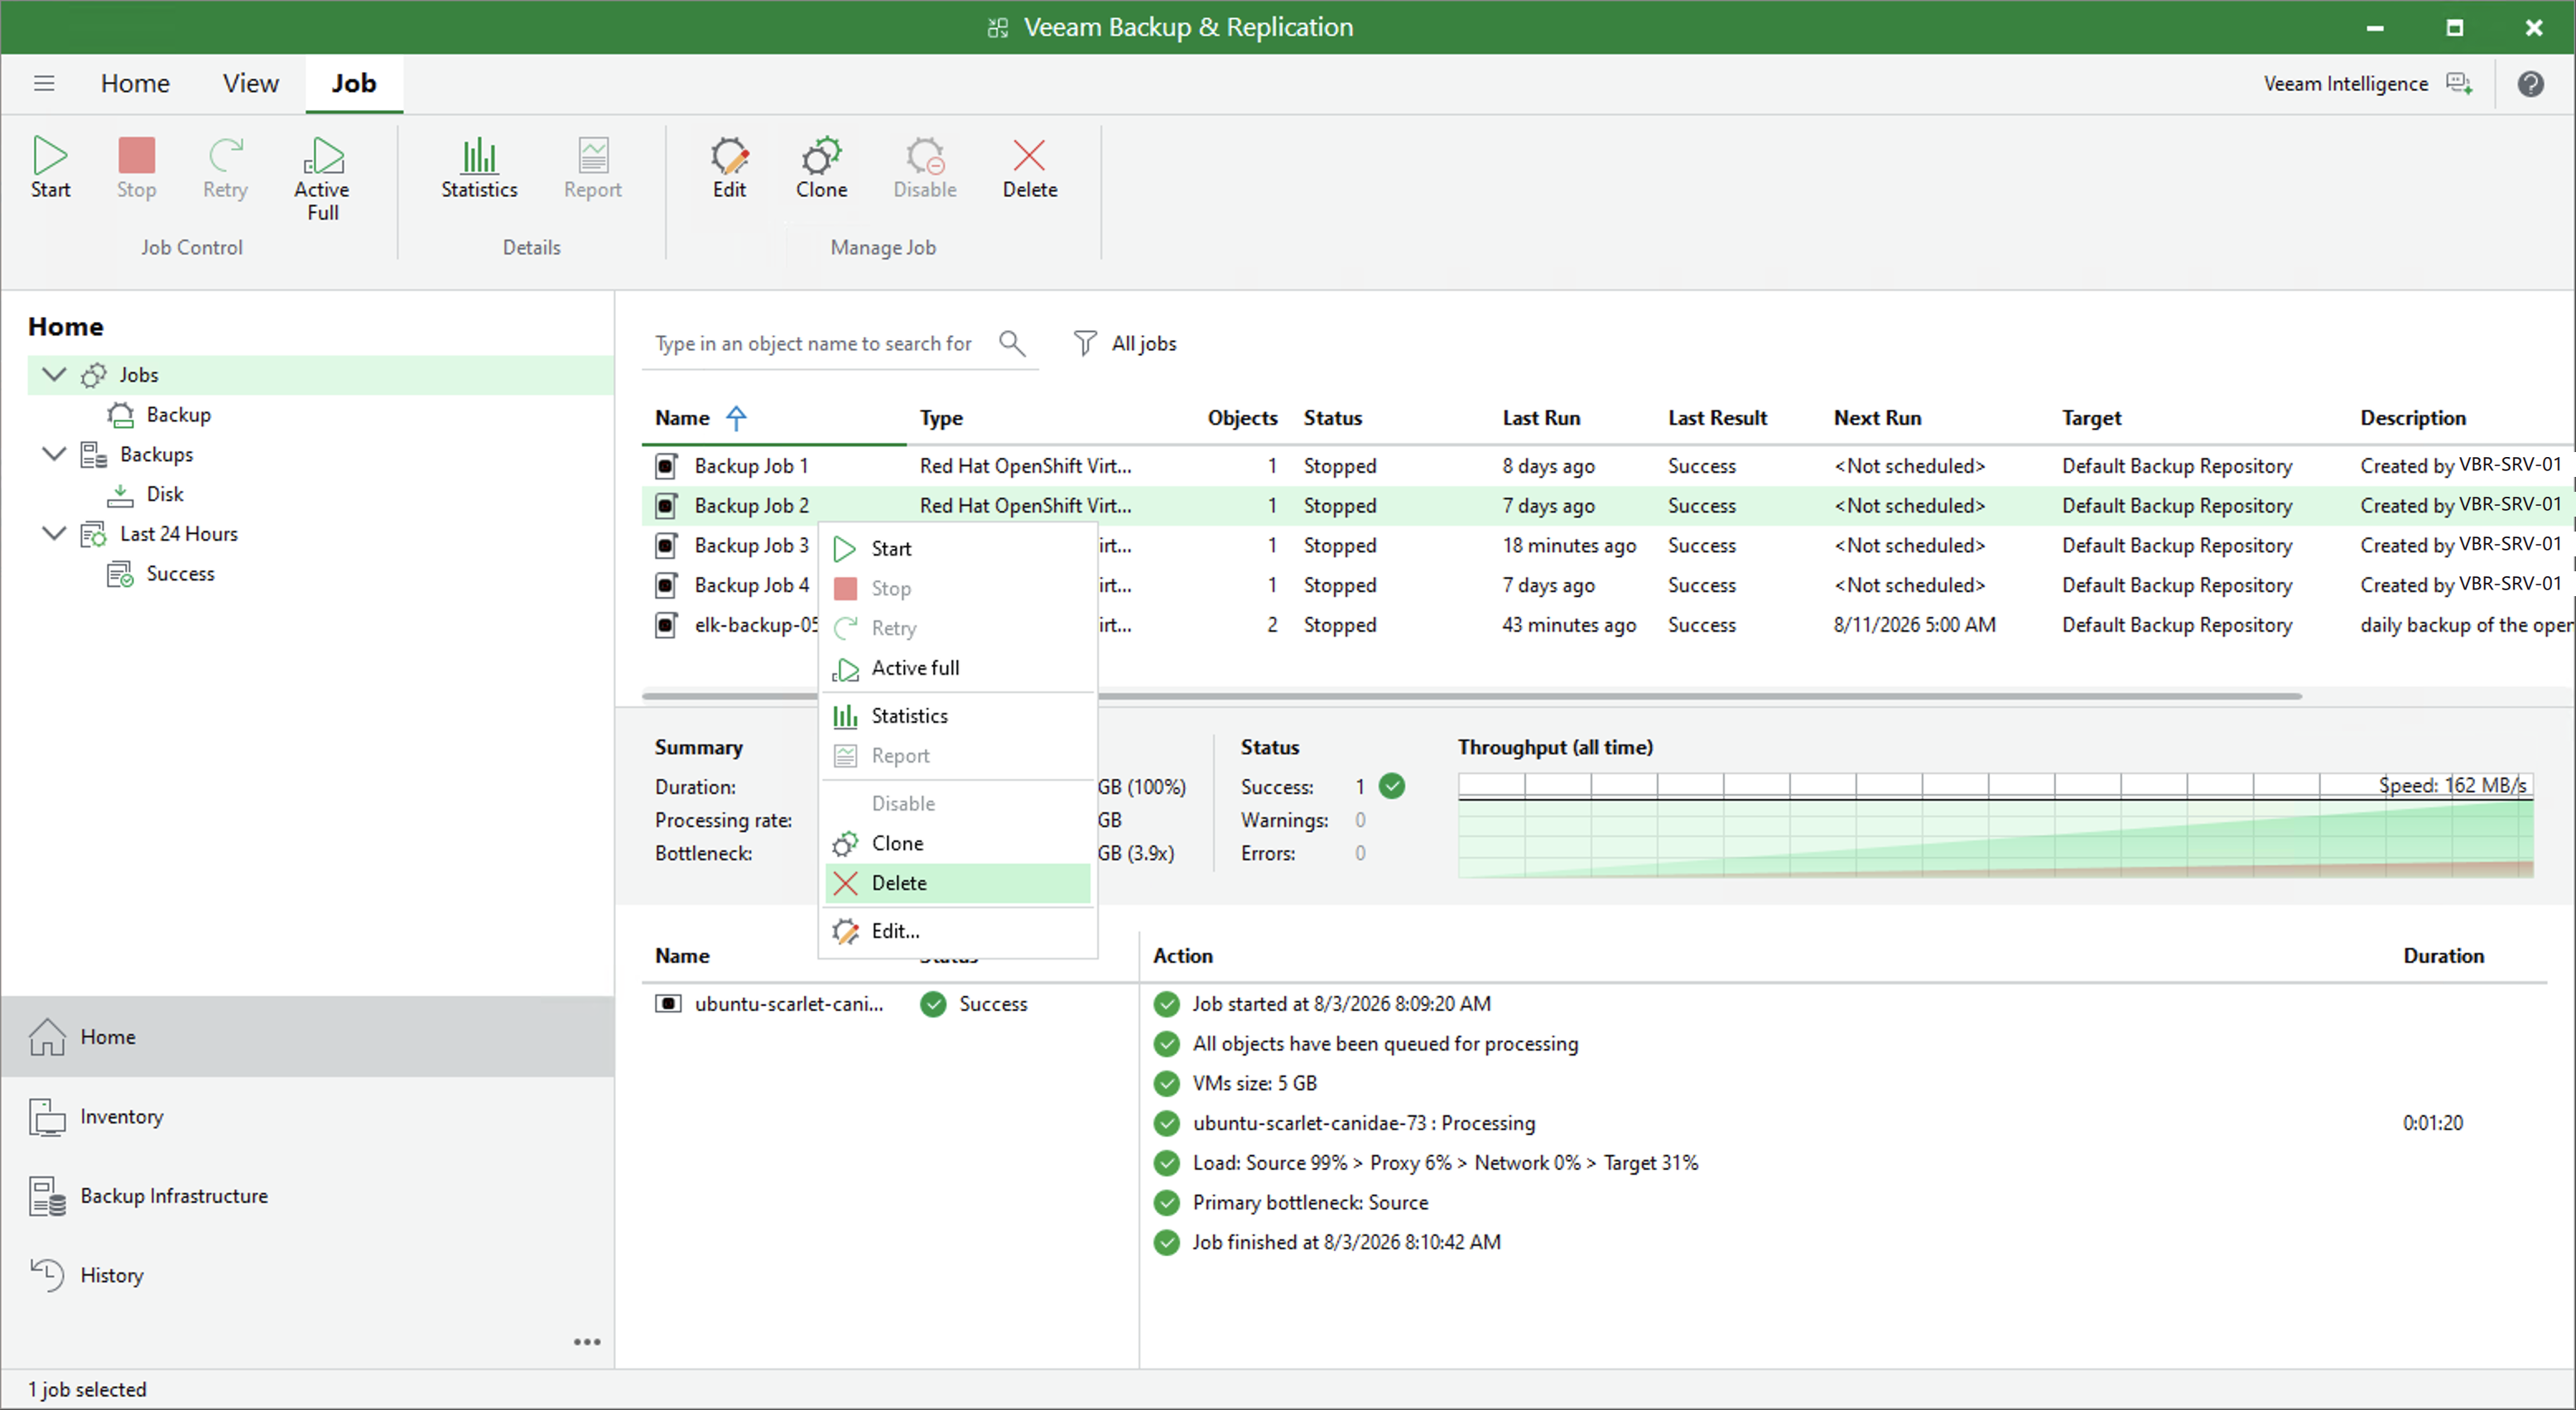Image resolution: width=2576 pixels, height=1410 pixels.
Task: Choose Delete in the context menu
Action: point(957,883)
